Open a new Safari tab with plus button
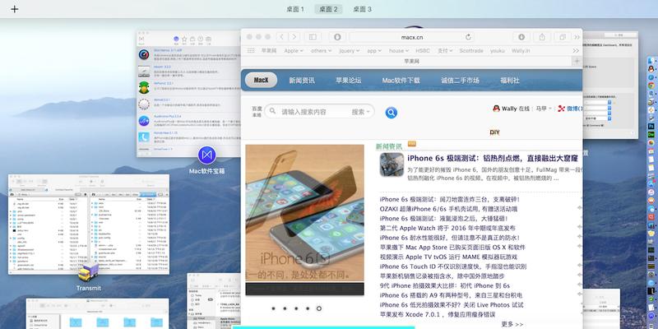Viewport: 658px width, 329px height. [577, 61]
